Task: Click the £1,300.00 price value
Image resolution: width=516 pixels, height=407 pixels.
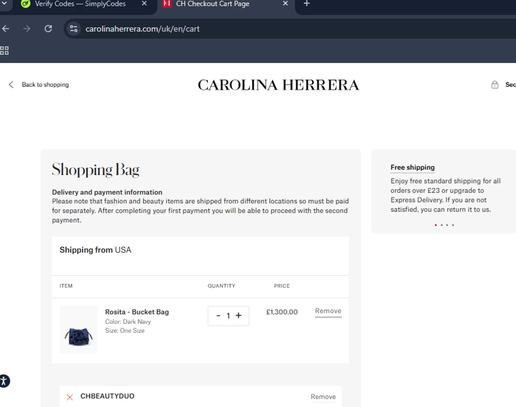Action: point(282,312)
